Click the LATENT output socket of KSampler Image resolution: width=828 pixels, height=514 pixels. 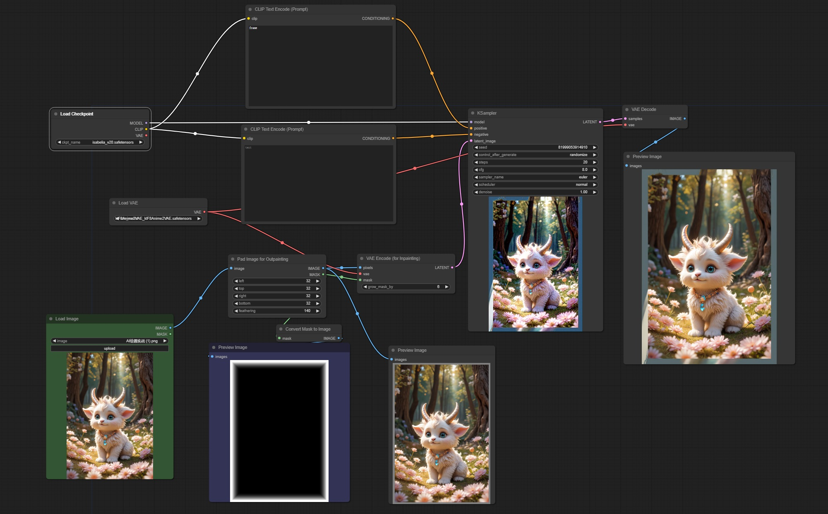pyautogui.click(x=600, y=122)
